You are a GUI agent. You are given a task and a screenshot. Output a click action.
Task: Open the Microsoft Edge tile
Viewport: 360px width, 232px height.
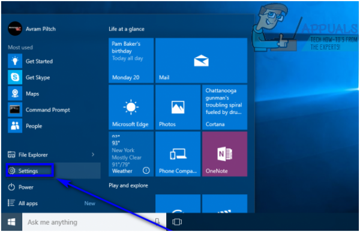131,107
